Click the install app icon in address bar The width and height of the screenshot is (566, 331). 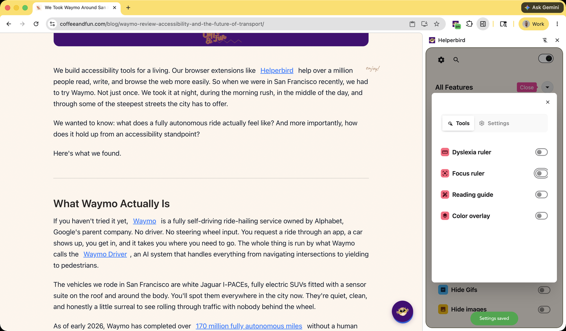pos(425,24)
